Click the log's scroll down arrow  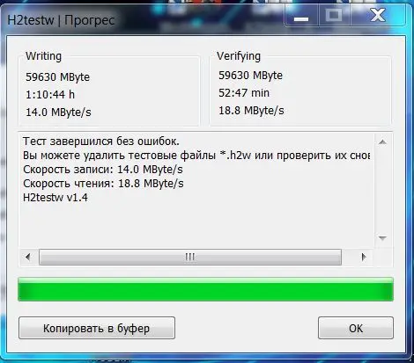(382, 238)
